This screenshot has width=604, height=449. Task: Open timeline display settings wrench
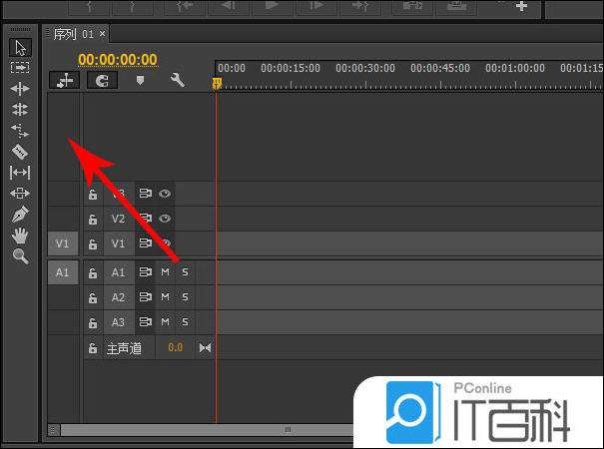pyautogui.click(x=177, y=80)
